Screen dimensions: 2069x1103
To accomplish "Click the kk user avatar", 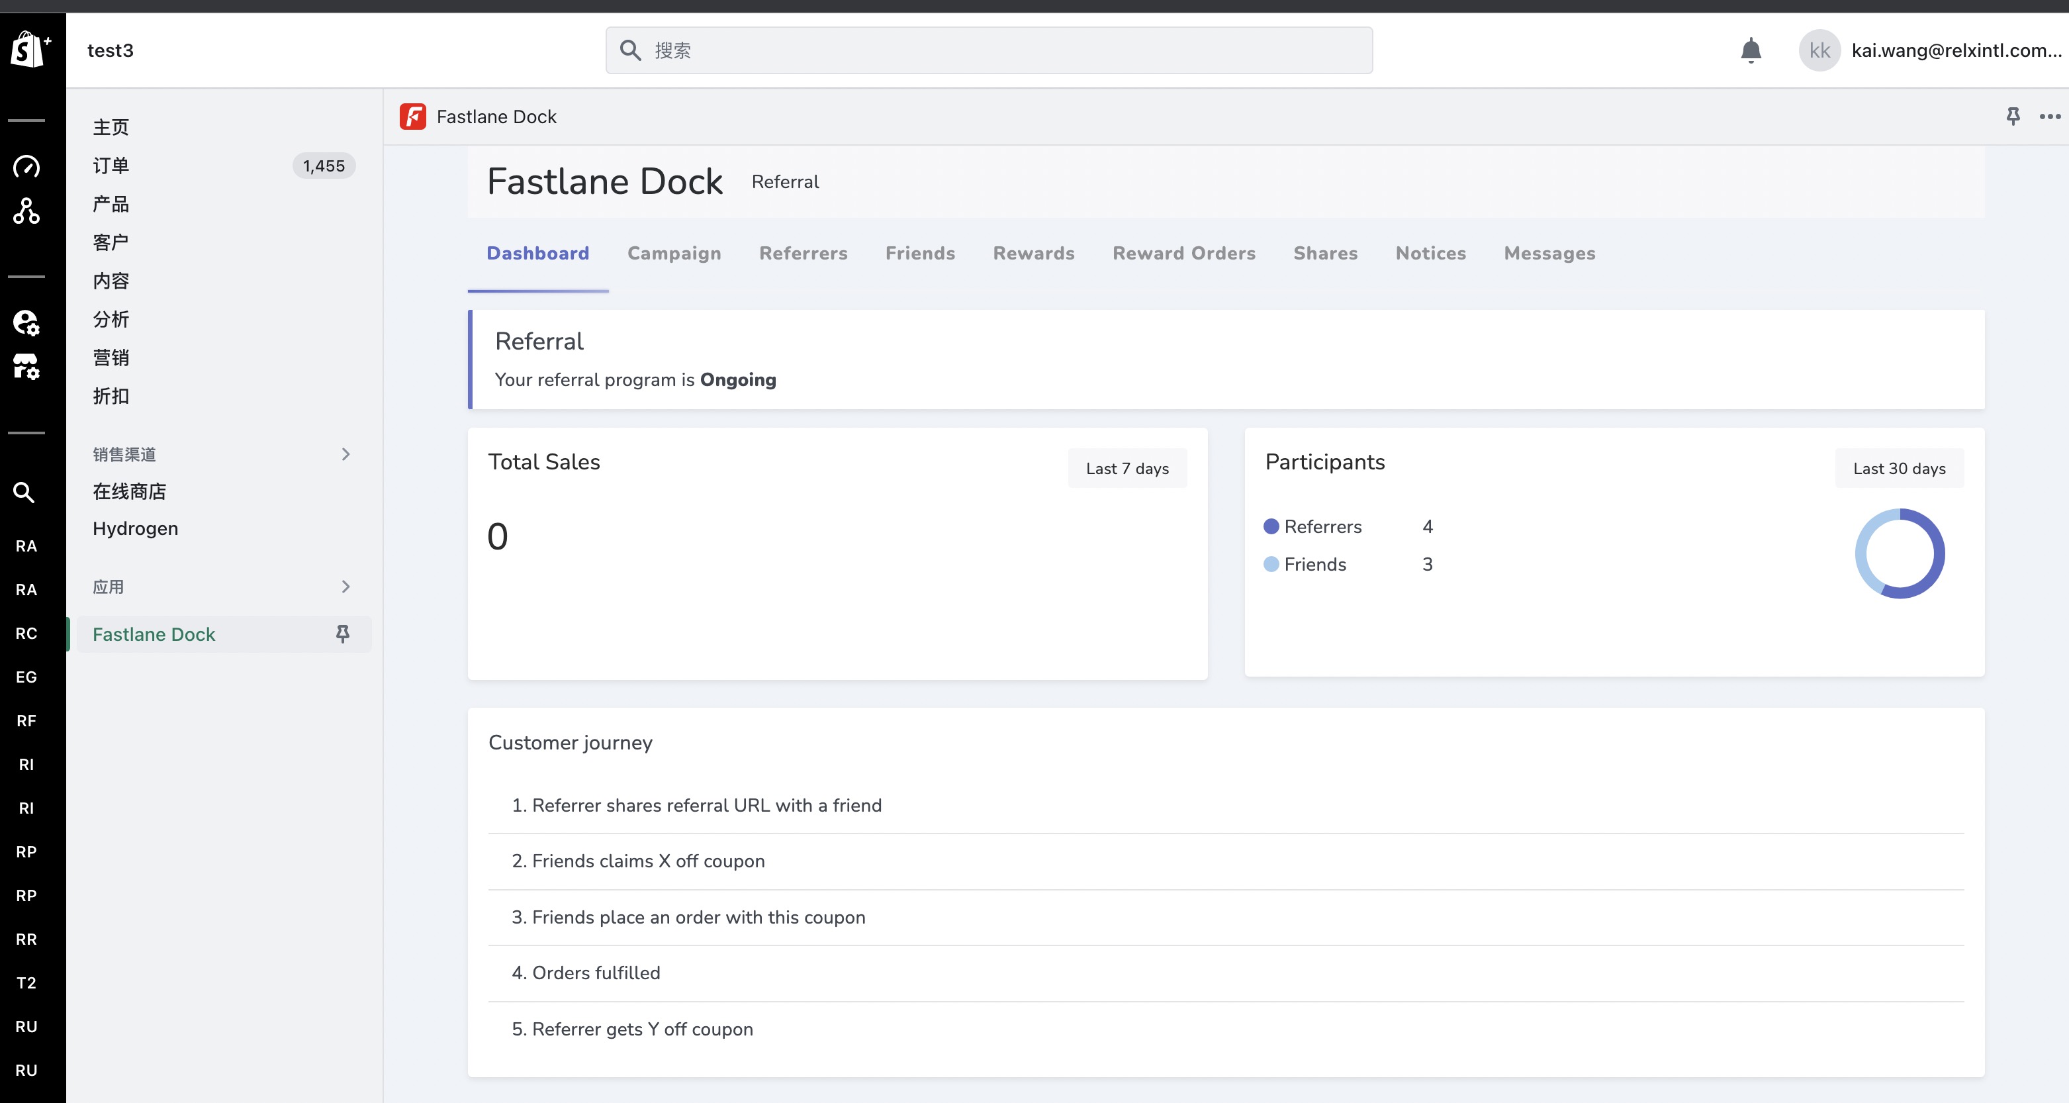I will 1819,50.
